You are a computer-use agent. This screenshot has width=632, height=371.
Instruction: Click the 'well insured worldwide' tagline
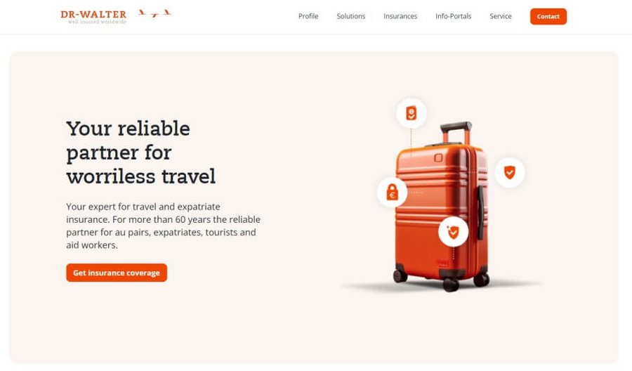coord(97,22)
